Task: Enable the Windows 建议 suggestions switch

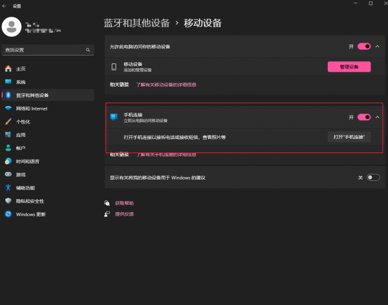Action: (373, 177)
